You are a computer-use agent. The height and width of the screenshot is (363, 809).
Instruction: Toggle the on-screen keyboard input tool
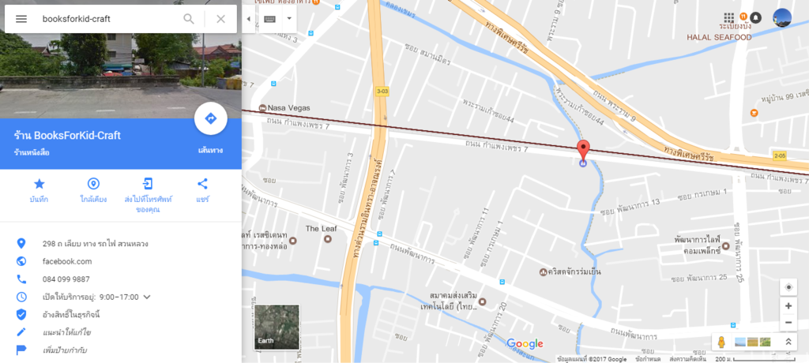270,19
